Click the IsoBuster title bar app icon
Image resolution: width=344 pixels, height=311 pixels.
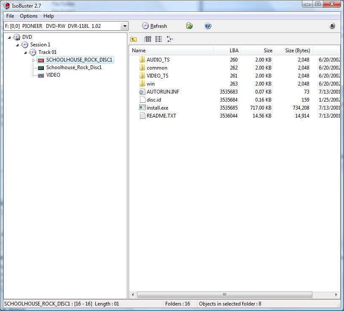point(7,6)
